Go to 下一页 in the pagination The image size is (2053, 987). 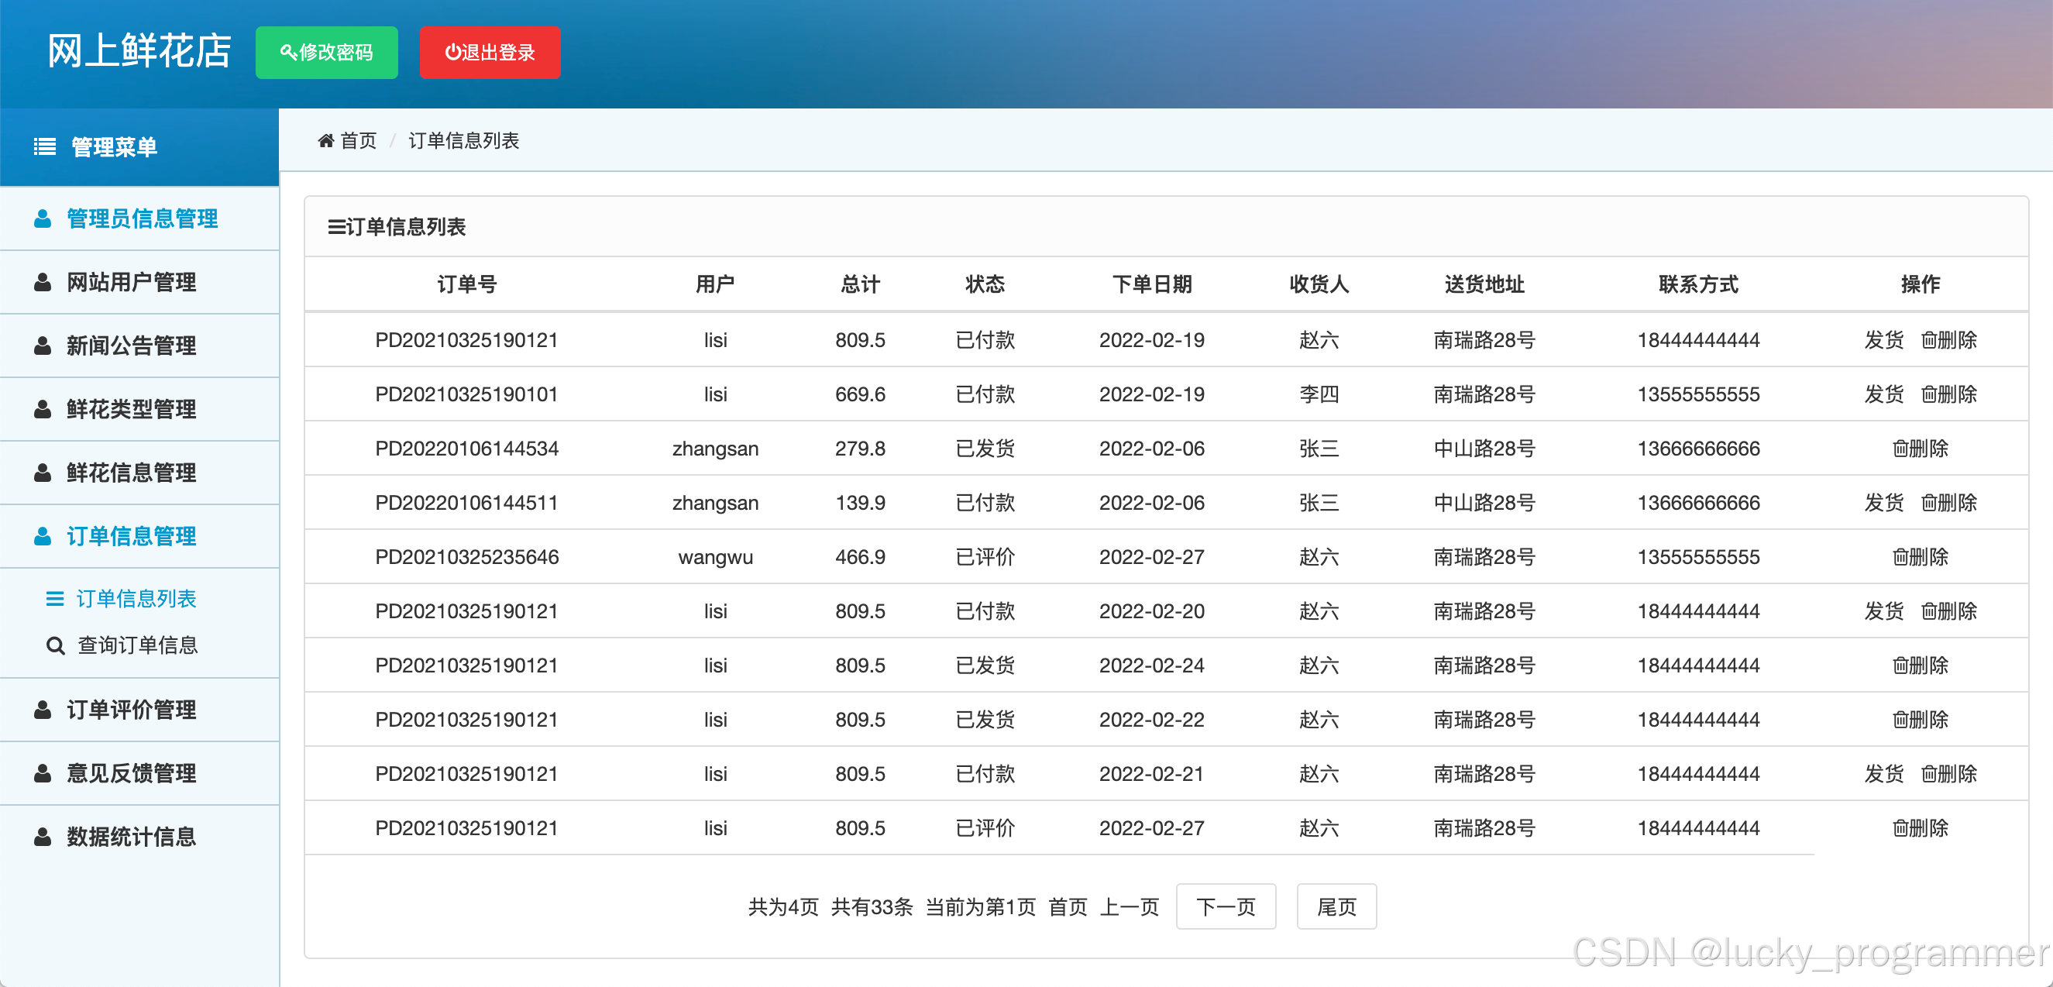point(1225,906)
